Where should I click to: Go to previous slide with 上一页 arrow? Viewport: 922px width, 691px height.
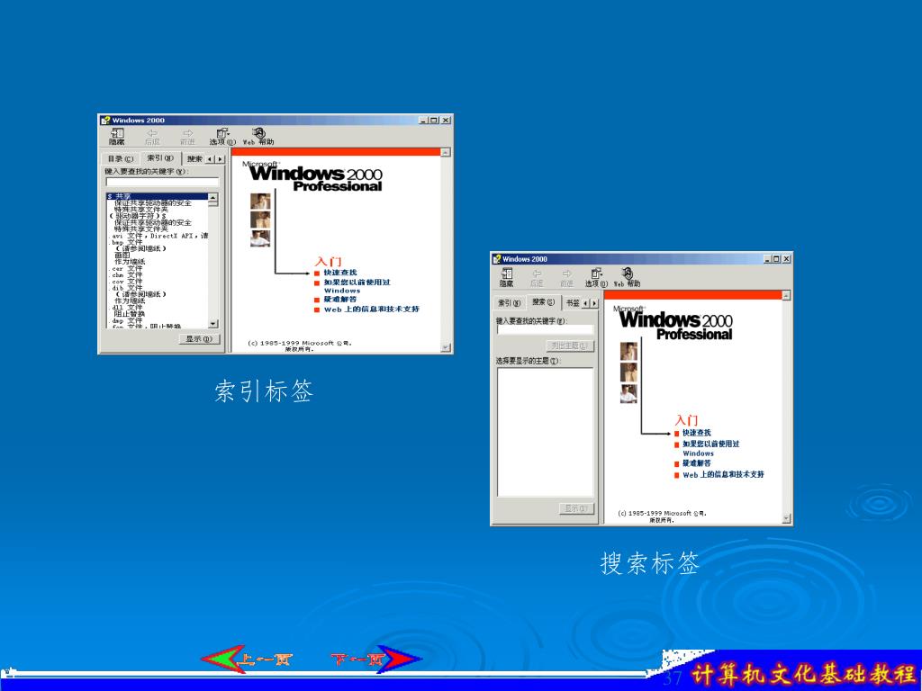tap(247, 658)
